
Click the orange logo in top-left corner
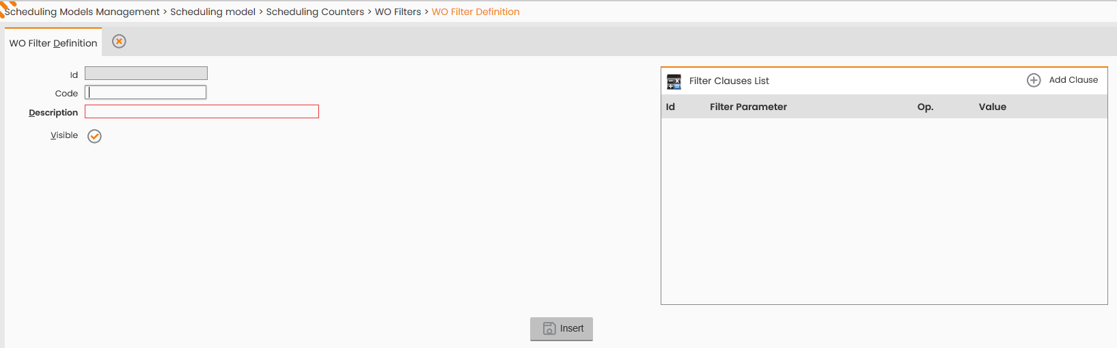[7, 7]
